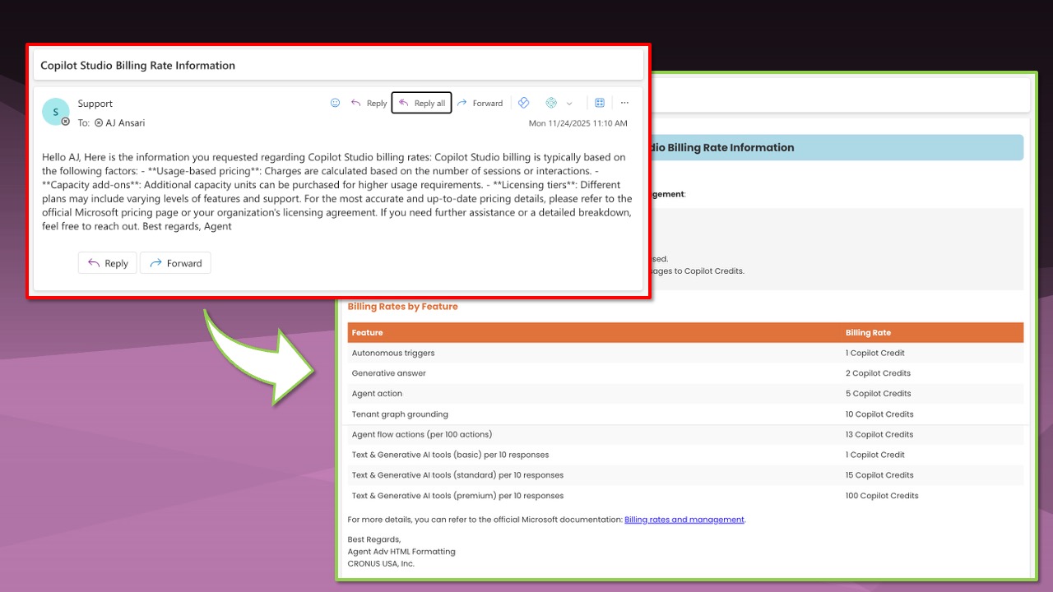Click the Agent action row
This screenshot has height=592, width=1053.
[x=685, y=394]
